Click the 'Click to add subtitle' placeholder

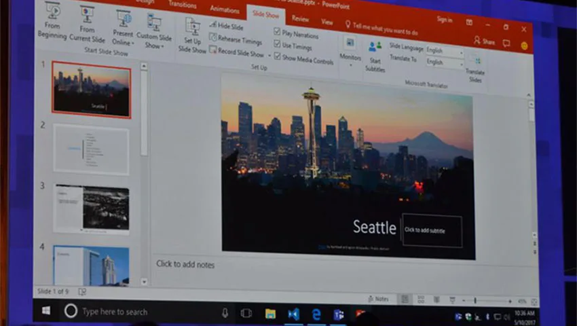432,230
